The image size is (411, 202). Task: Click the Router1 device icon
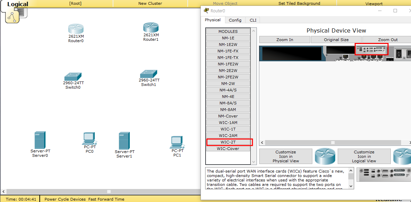click(x=151, y=27)
